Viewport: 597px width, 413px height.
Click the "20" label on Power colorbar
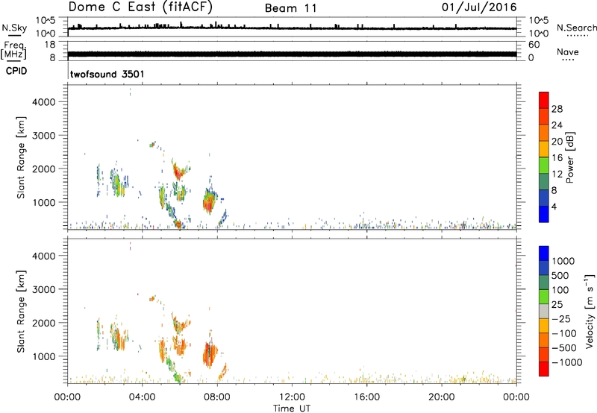(557, 142)
